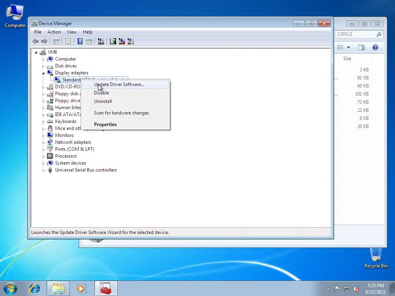Viewport: 395px width, 296px height.
Task: Click the muted volume icon in system tray
Action: [356, 289]
